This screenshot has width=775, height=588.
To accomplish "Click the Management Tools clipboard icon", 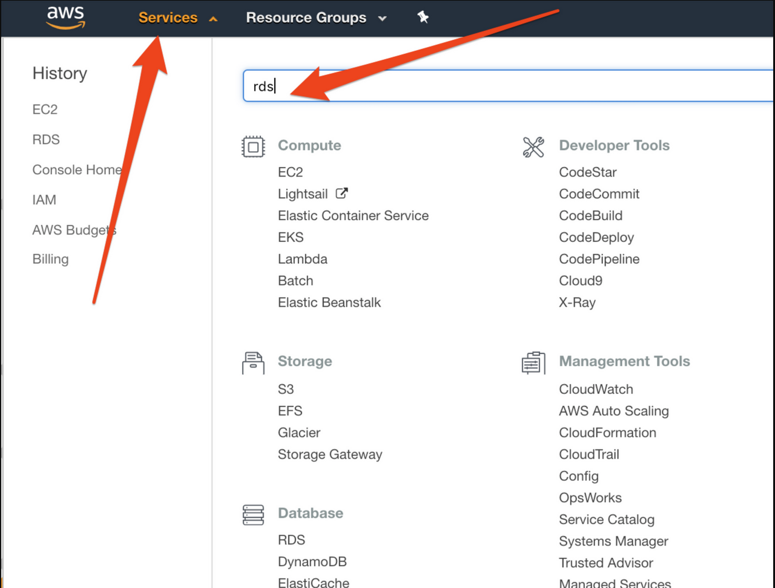I will click(x=533, y=363).
